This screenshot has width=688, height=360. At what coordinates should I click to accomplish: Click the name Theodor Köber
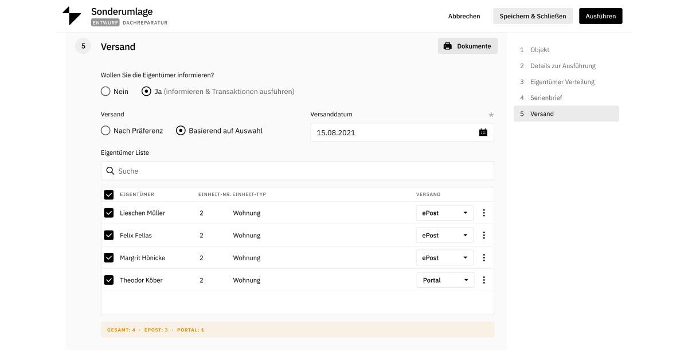pos(141,280)
